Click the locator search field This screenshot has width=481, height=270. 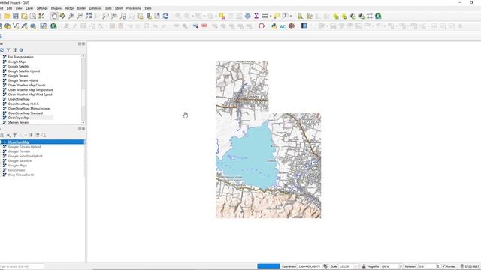[x=22, y=266]
